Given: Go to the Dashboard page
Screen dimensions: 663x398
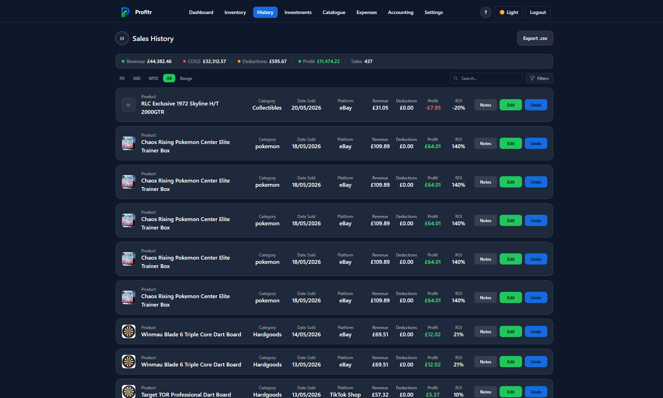Looking at the screenshot, I should (x=201, y=12).
